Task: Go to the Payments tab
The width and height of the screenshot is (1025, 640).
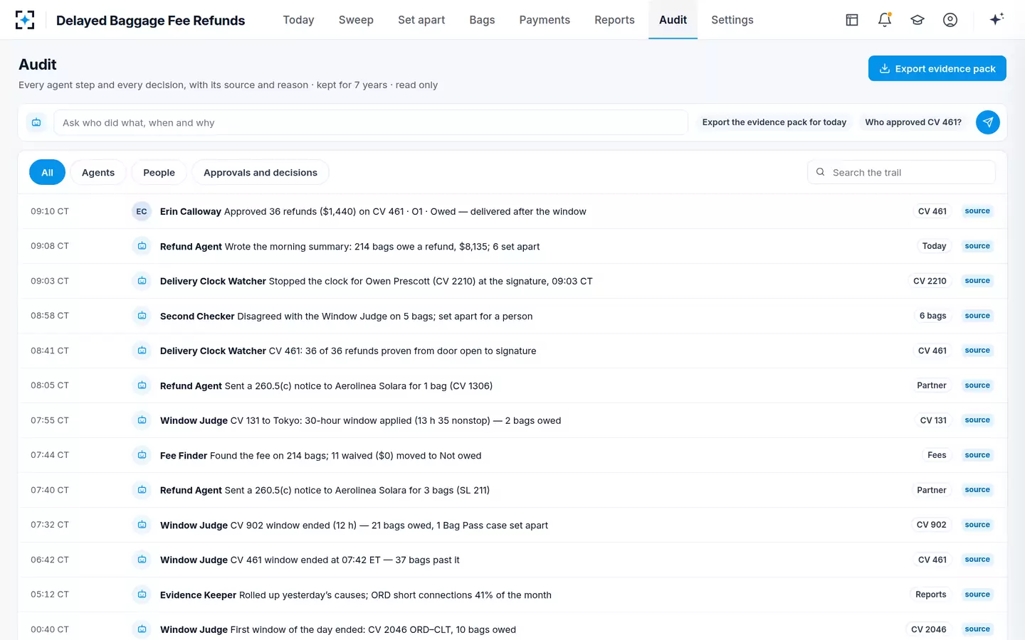Action: [545, 20]
